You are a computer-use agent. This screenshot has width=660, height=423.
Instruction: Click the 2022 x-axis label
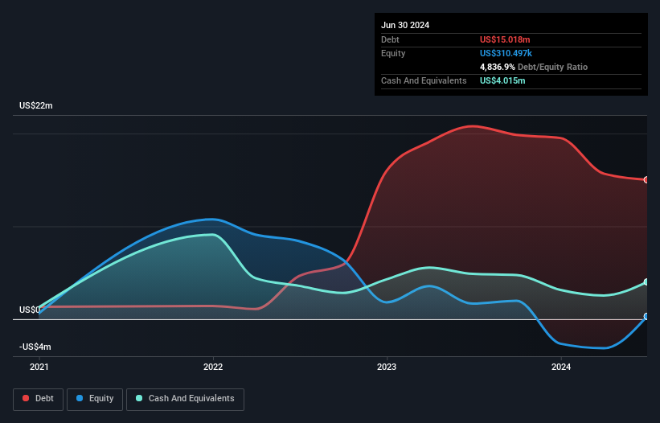click(x=213, y=367)
